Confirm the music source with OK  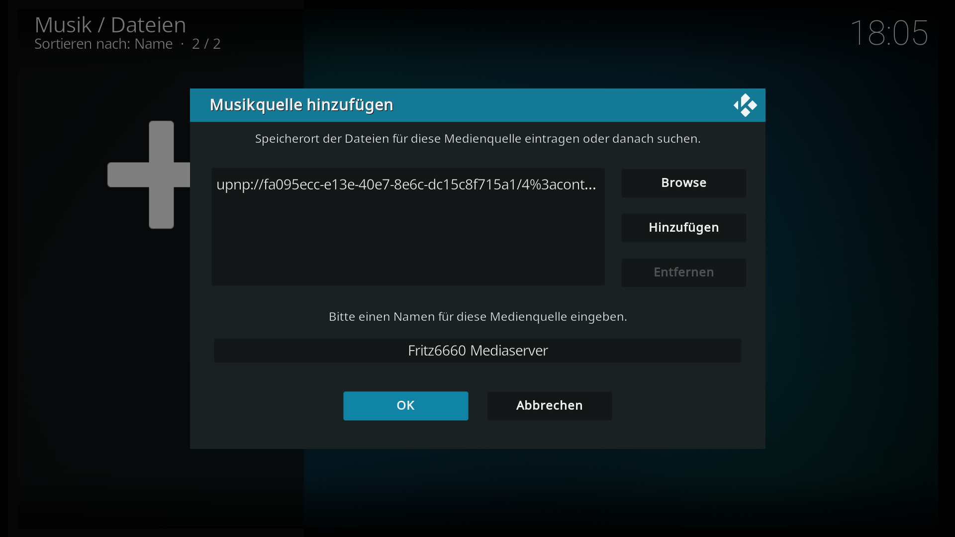[x=405, y=406]
